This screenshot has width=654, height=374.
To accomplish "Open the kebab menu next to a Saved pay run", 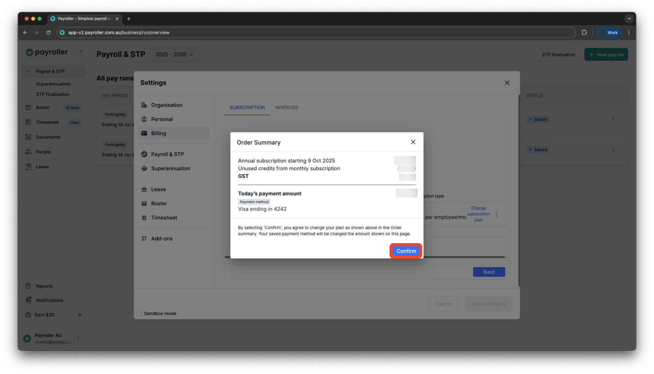I will (x=613, y=119).
